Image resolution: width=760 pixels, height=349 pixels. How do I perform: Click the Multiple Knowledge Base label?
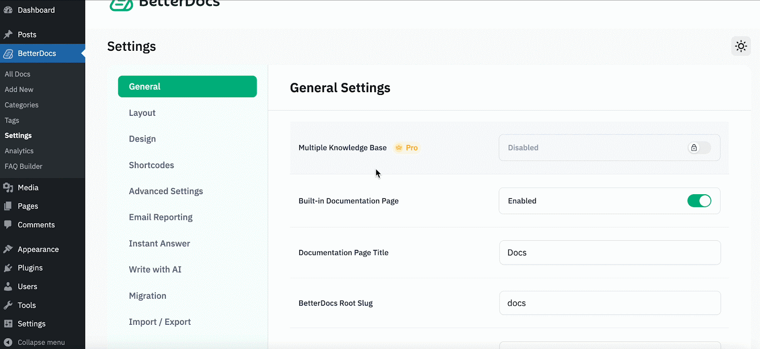[342, 148]
